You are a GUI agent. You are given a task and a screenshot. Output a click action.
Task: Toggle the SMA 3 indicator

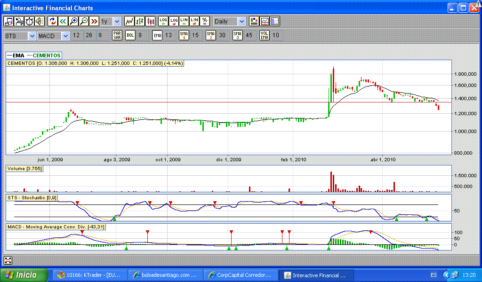(x=237, y=35)
